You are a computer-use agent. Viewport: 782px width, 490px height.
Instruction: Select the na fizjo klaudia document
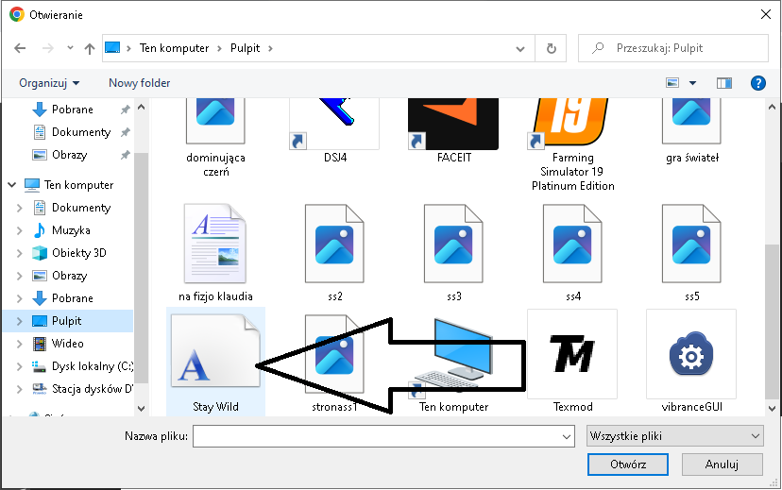215,244
